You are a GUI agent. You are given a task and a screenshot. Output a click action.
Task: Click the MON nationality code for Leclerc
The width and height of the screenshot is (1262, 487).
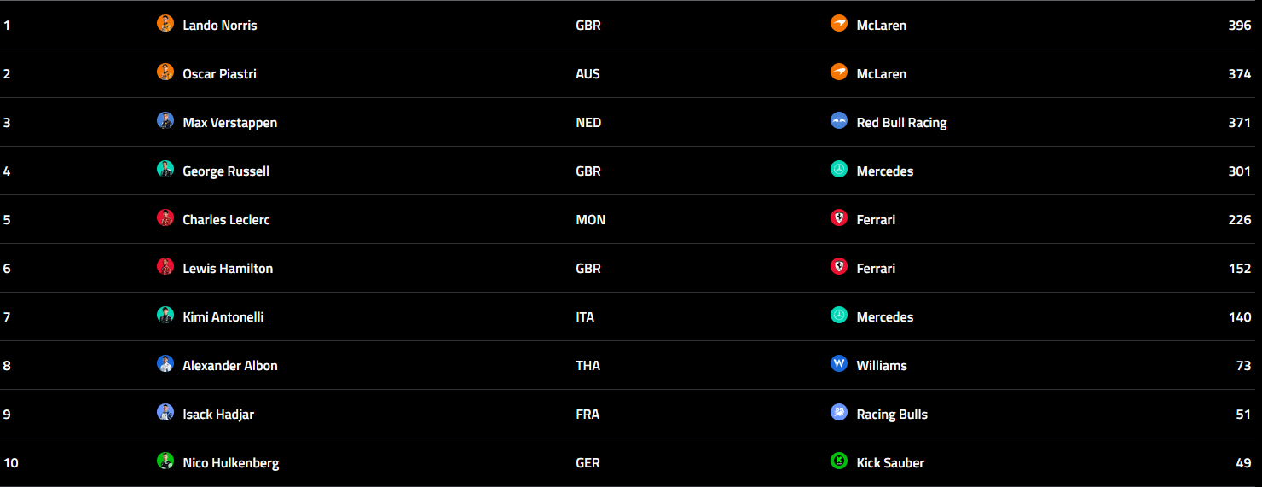coord(590,220)
